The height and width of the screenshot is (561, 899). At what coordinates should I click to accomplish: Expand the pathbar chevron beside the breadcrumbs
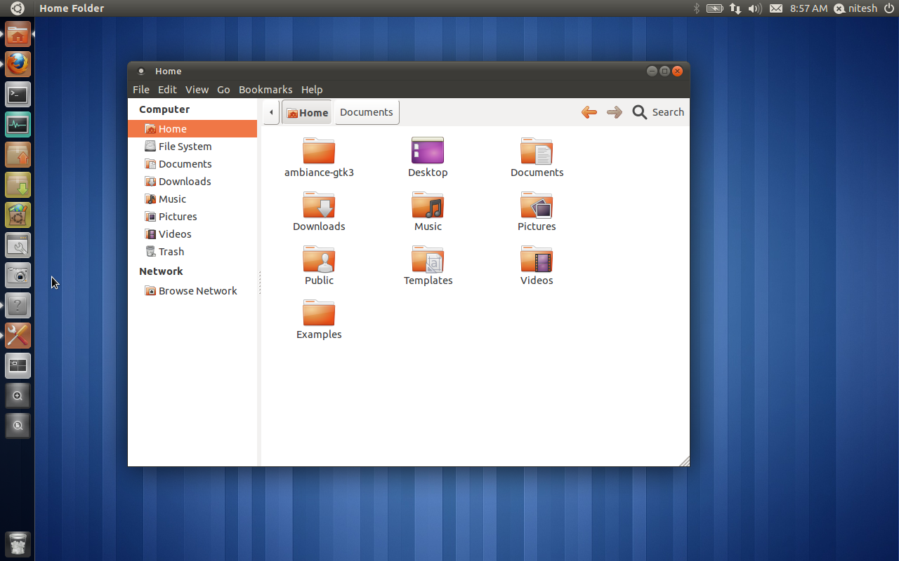(270, 111)
